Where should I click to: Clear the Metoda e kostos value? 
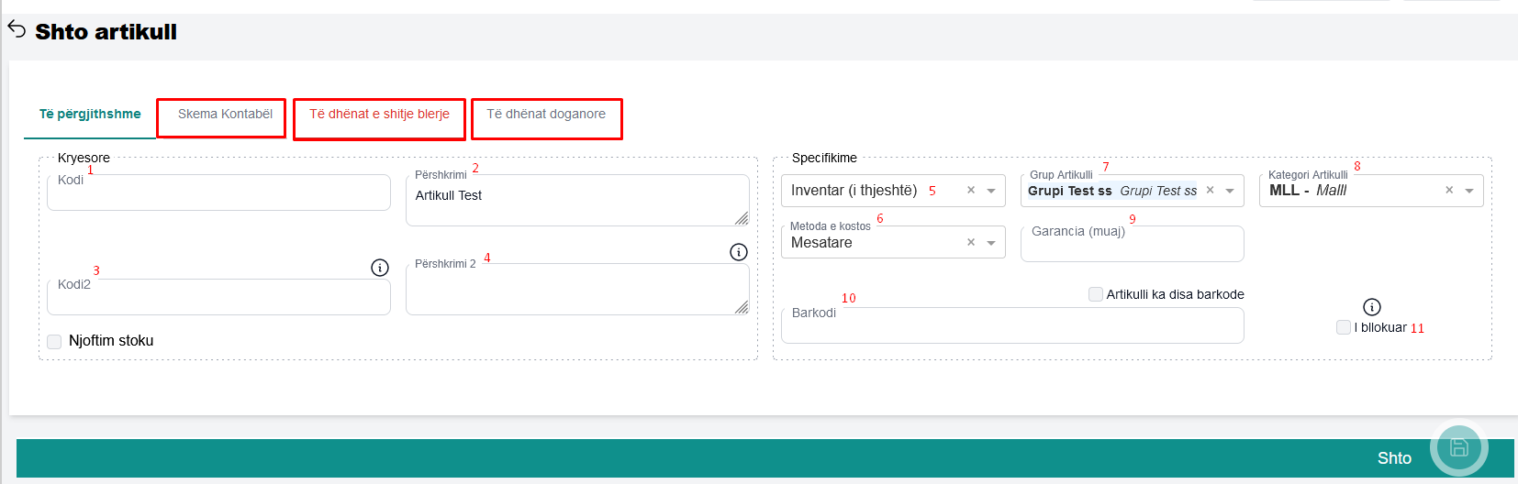pyautogui.click(x=970, y=243)
